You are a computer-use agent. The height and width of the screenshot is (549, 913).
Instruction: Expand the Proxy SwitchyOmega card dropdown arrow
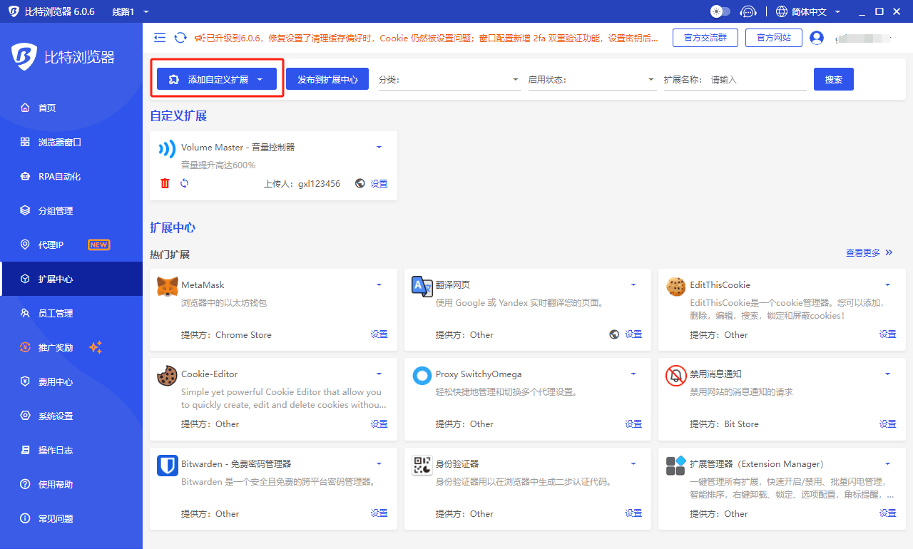point(633,374)
